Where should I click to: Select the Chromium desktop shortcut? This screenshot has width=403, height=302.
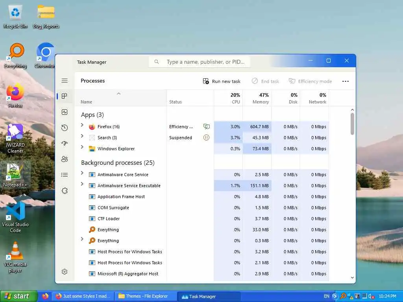45,56
